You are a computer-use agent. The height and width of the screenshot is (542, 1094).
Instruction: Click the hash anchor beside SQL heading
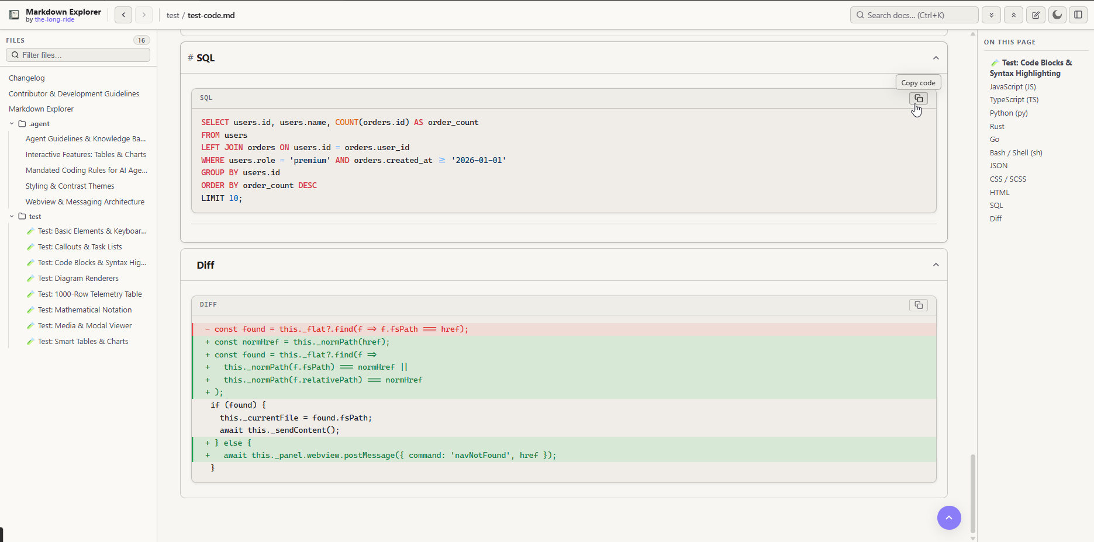(x=191, y=58)
